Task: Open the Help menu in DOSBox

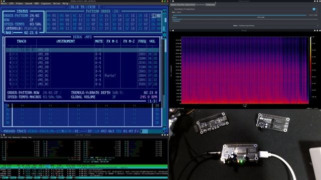Action: pos(65,3)
